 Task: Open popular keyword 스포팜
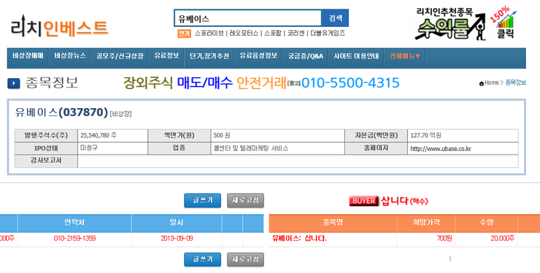tap(273, 33)
